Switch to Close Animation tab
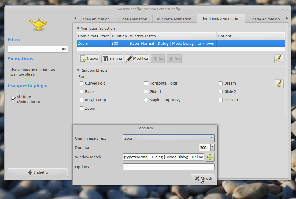The width and height of the screenshot is (296, 199). coord(133,19)
